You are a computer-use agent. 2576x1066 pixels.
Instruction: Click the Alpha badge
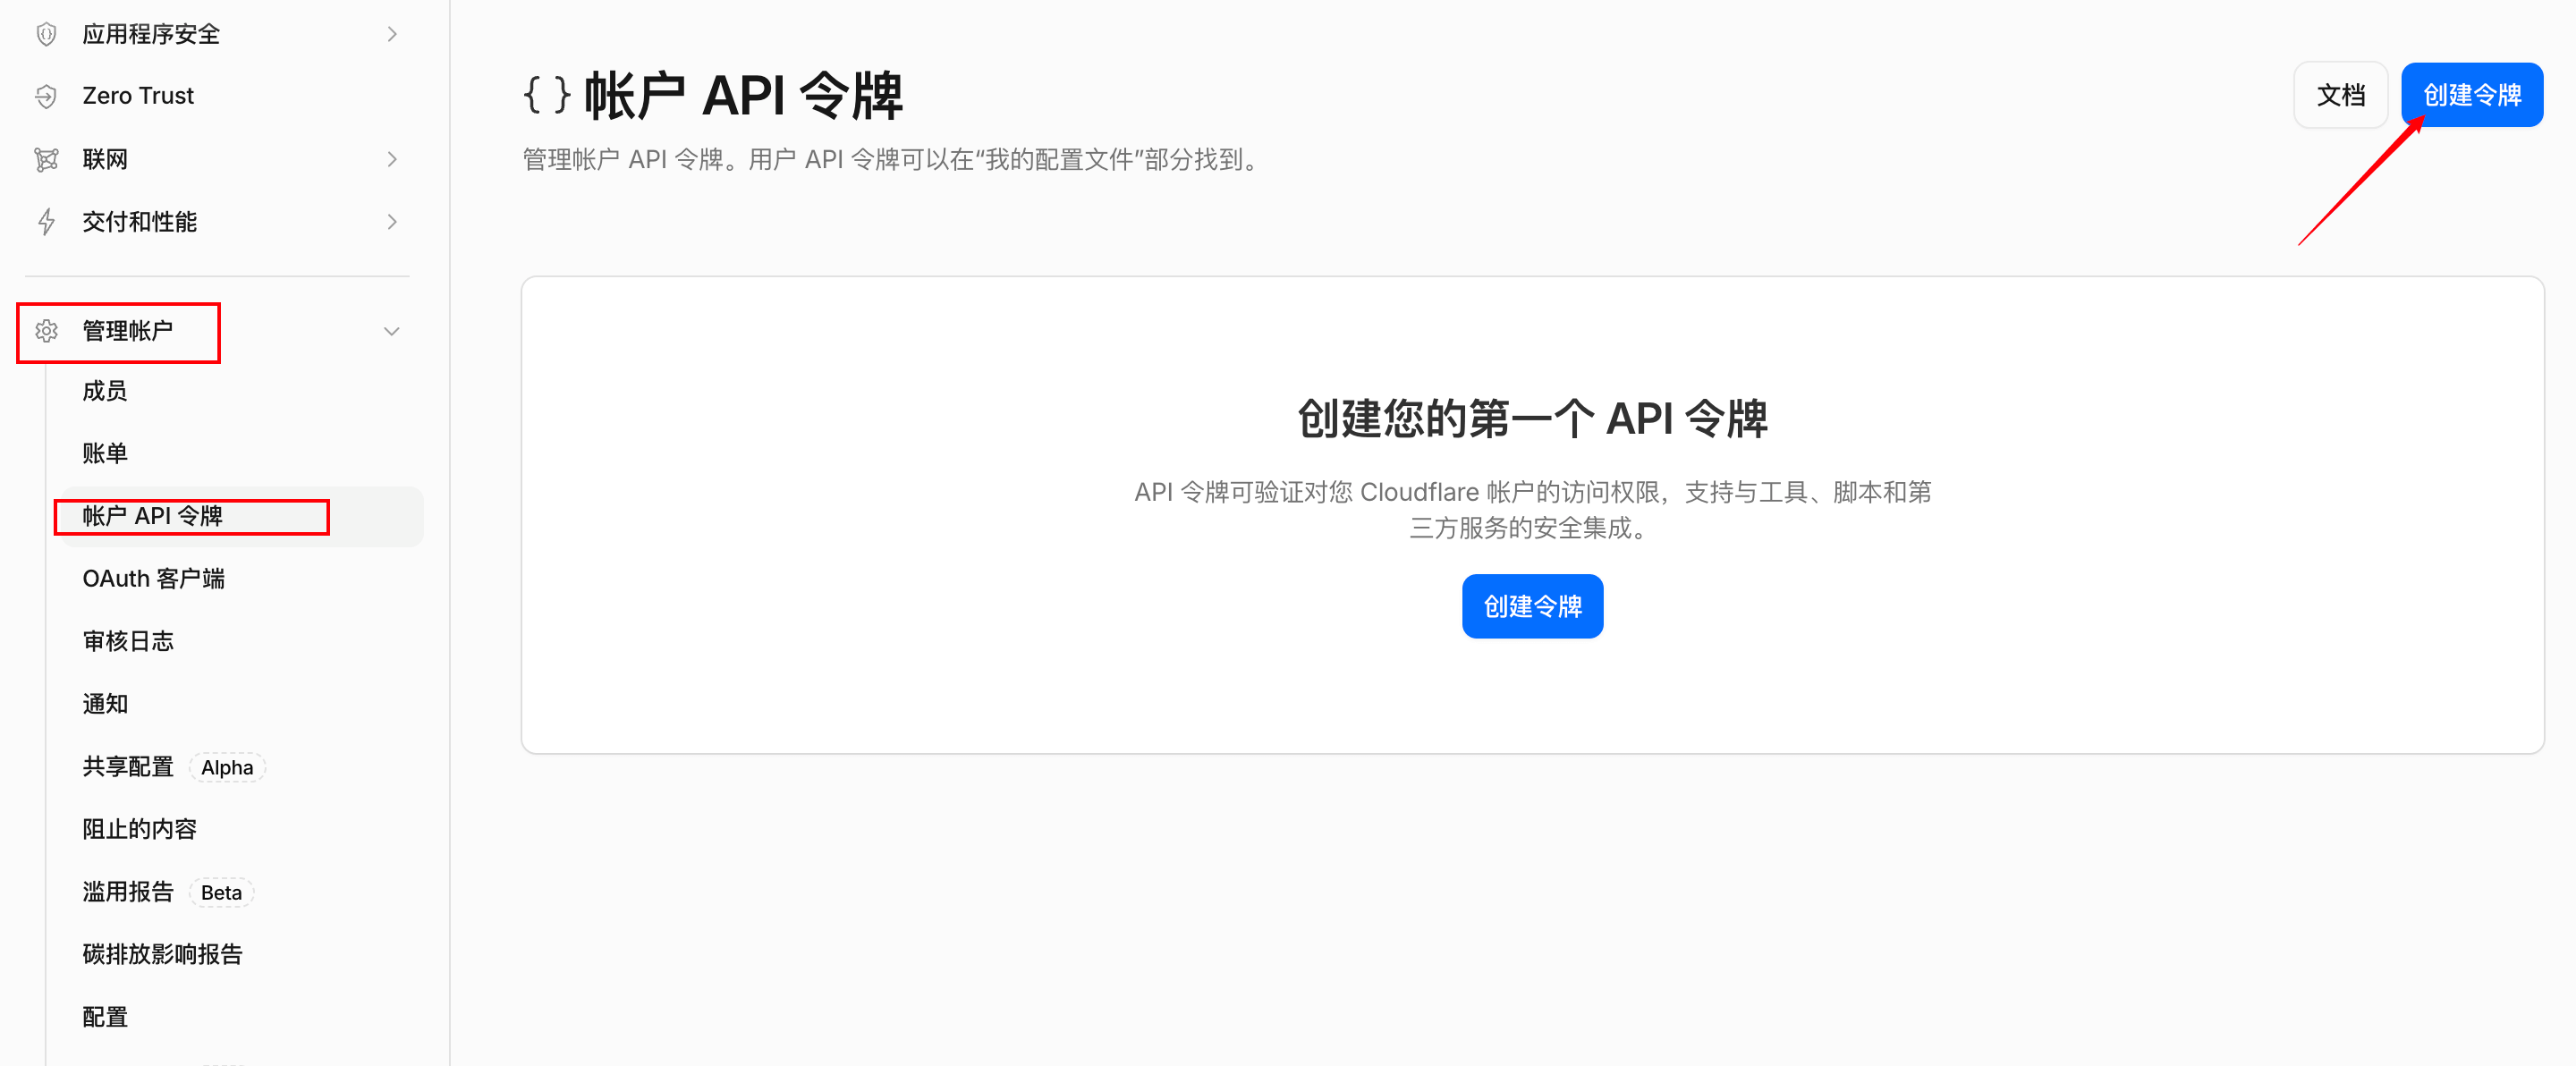tap(227, 767)
